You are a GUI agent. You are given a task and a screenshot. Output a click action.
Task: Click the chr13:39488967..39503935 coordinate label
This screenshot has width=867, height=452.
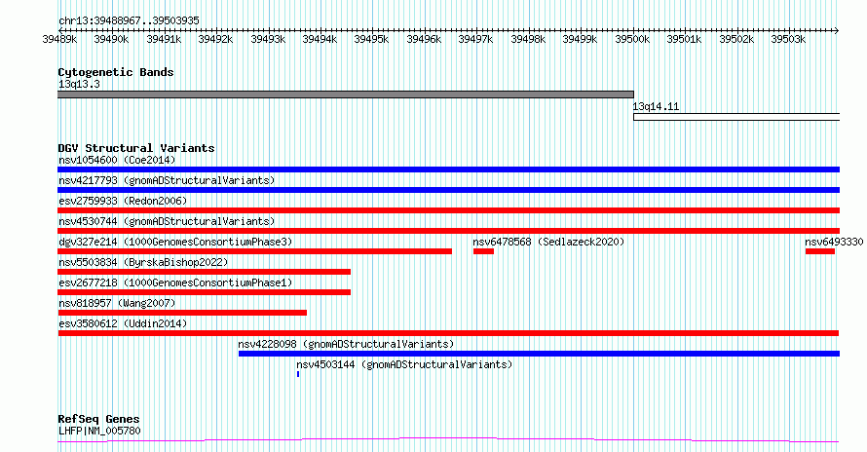[x=129, y=20]
